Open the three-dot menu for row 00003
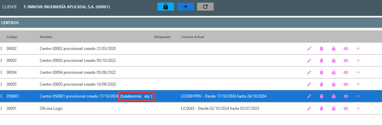The width and height of the screenshot is (382, 125). [1, 61]
